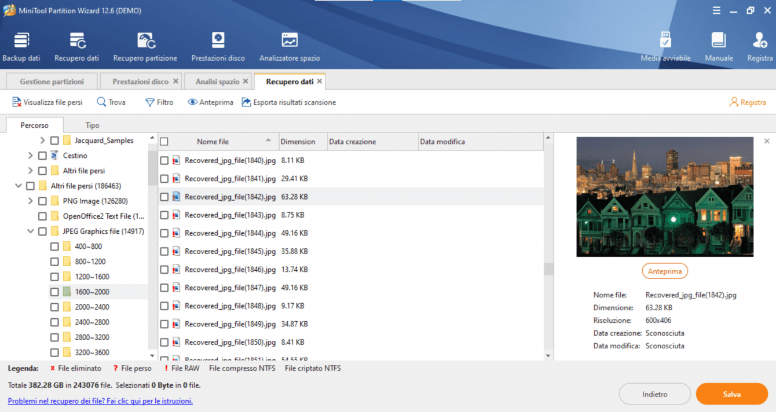Screen dimensions: 776x412
Task: Click the city houses preview thumbnail
Action: pos(665,197)
